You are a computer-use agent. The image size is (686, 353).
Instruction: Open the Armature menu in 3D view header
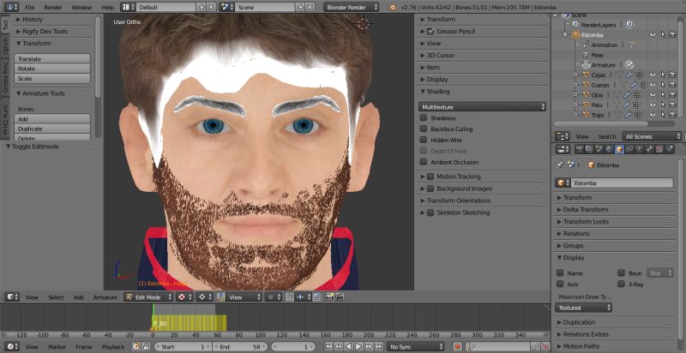click(x=105, y=297)
